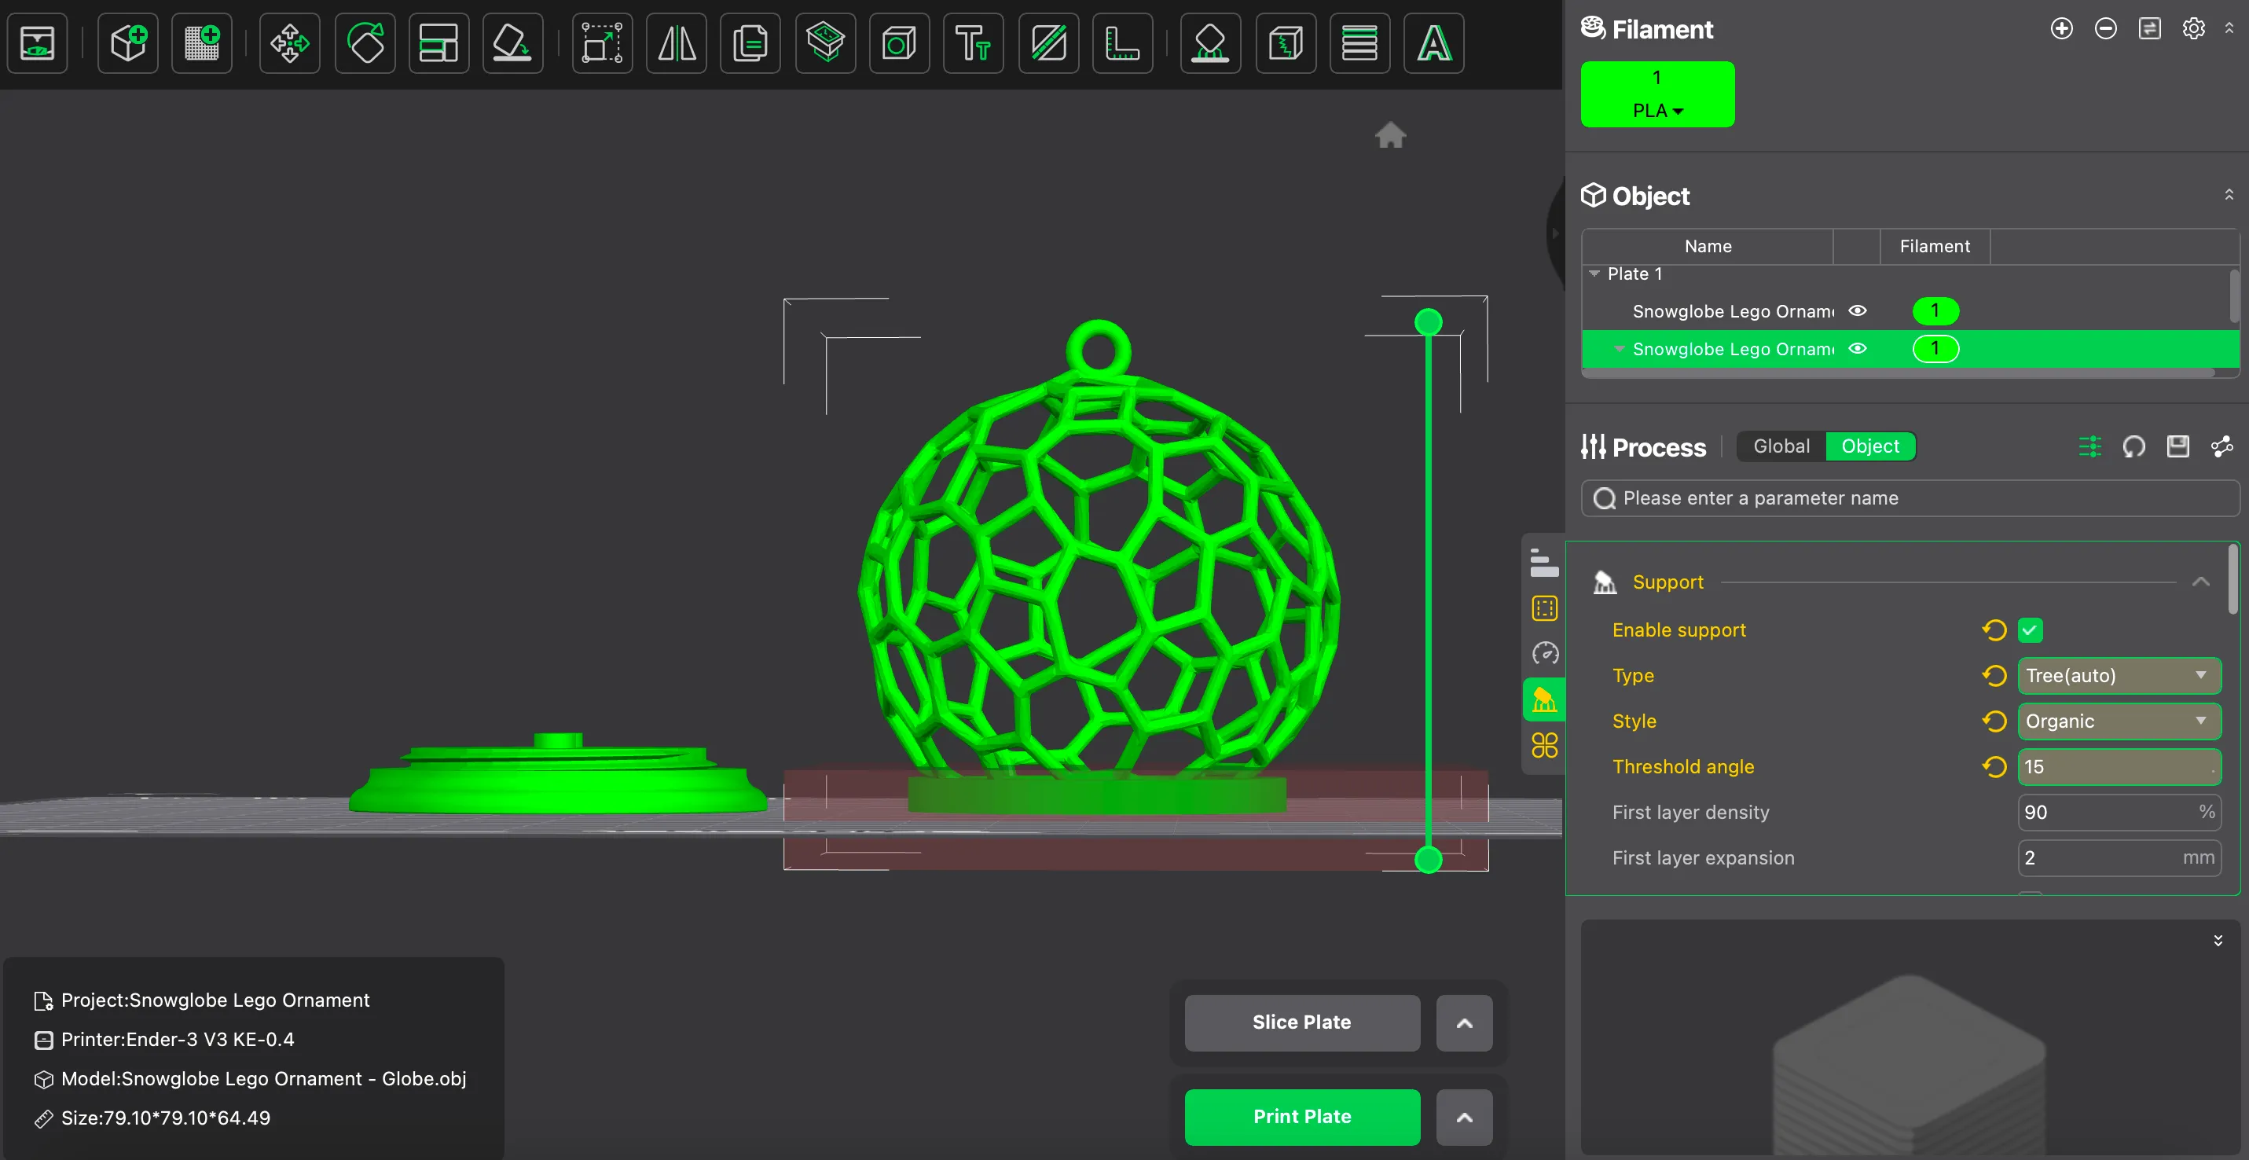Select the Rotate tool

365,42
